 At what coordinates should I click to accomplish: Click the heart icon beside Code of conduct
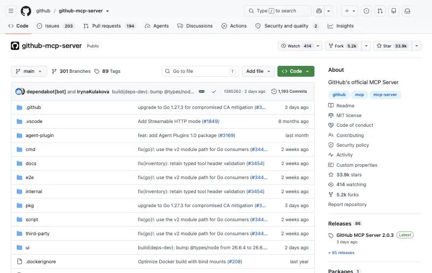(331, 125)
